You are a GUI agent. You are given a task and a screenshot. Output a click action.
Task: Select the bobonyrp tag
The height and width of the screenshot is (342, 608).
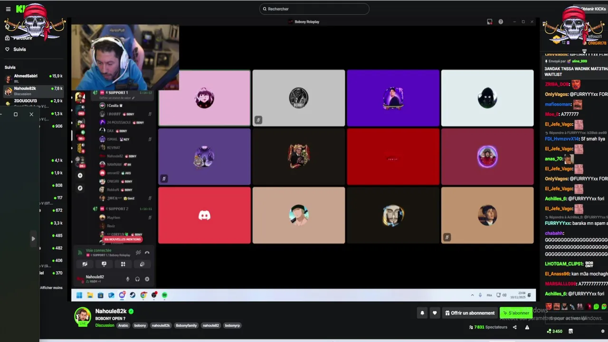(x=232, y=326)
